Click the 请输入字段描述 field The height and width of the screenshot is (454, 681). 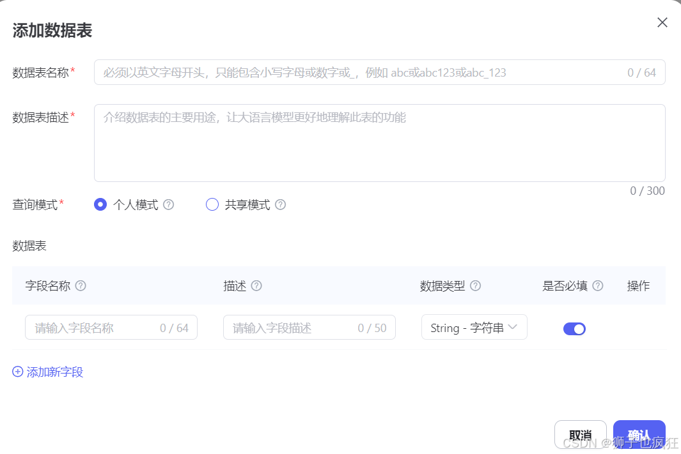coord(309,328)
